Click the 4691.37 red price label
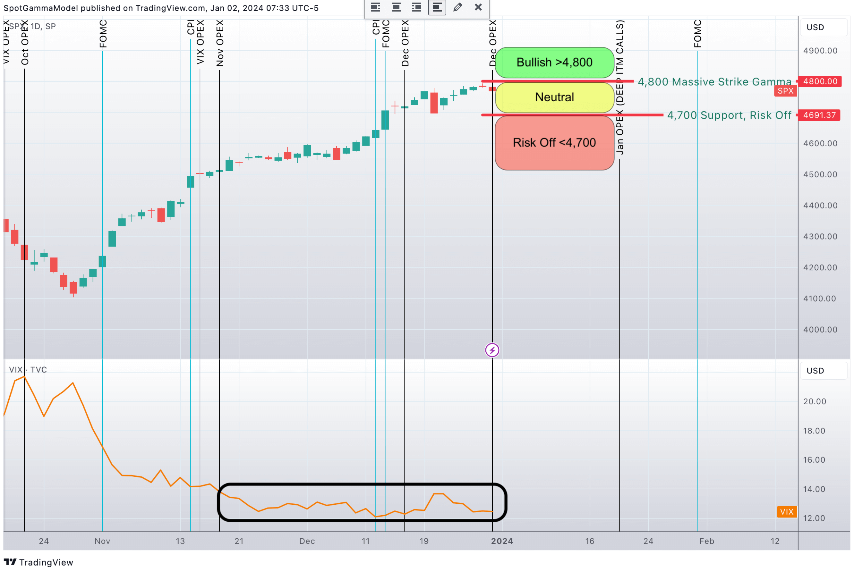This screenshot has height=572, width=854. click(x=819, y=115)
